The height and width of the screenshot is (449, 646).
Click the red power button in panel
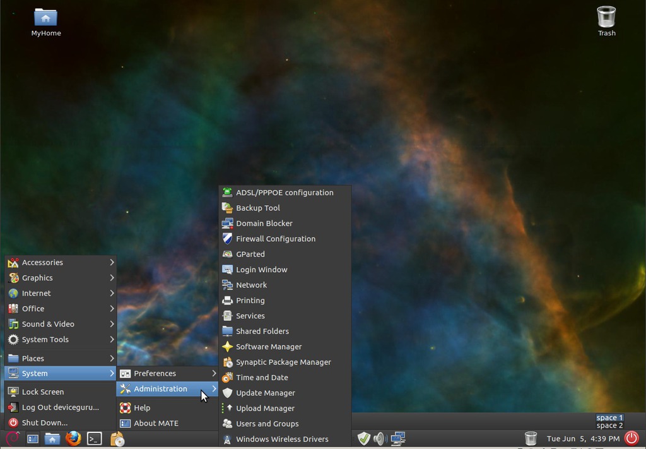click(631, 438)
